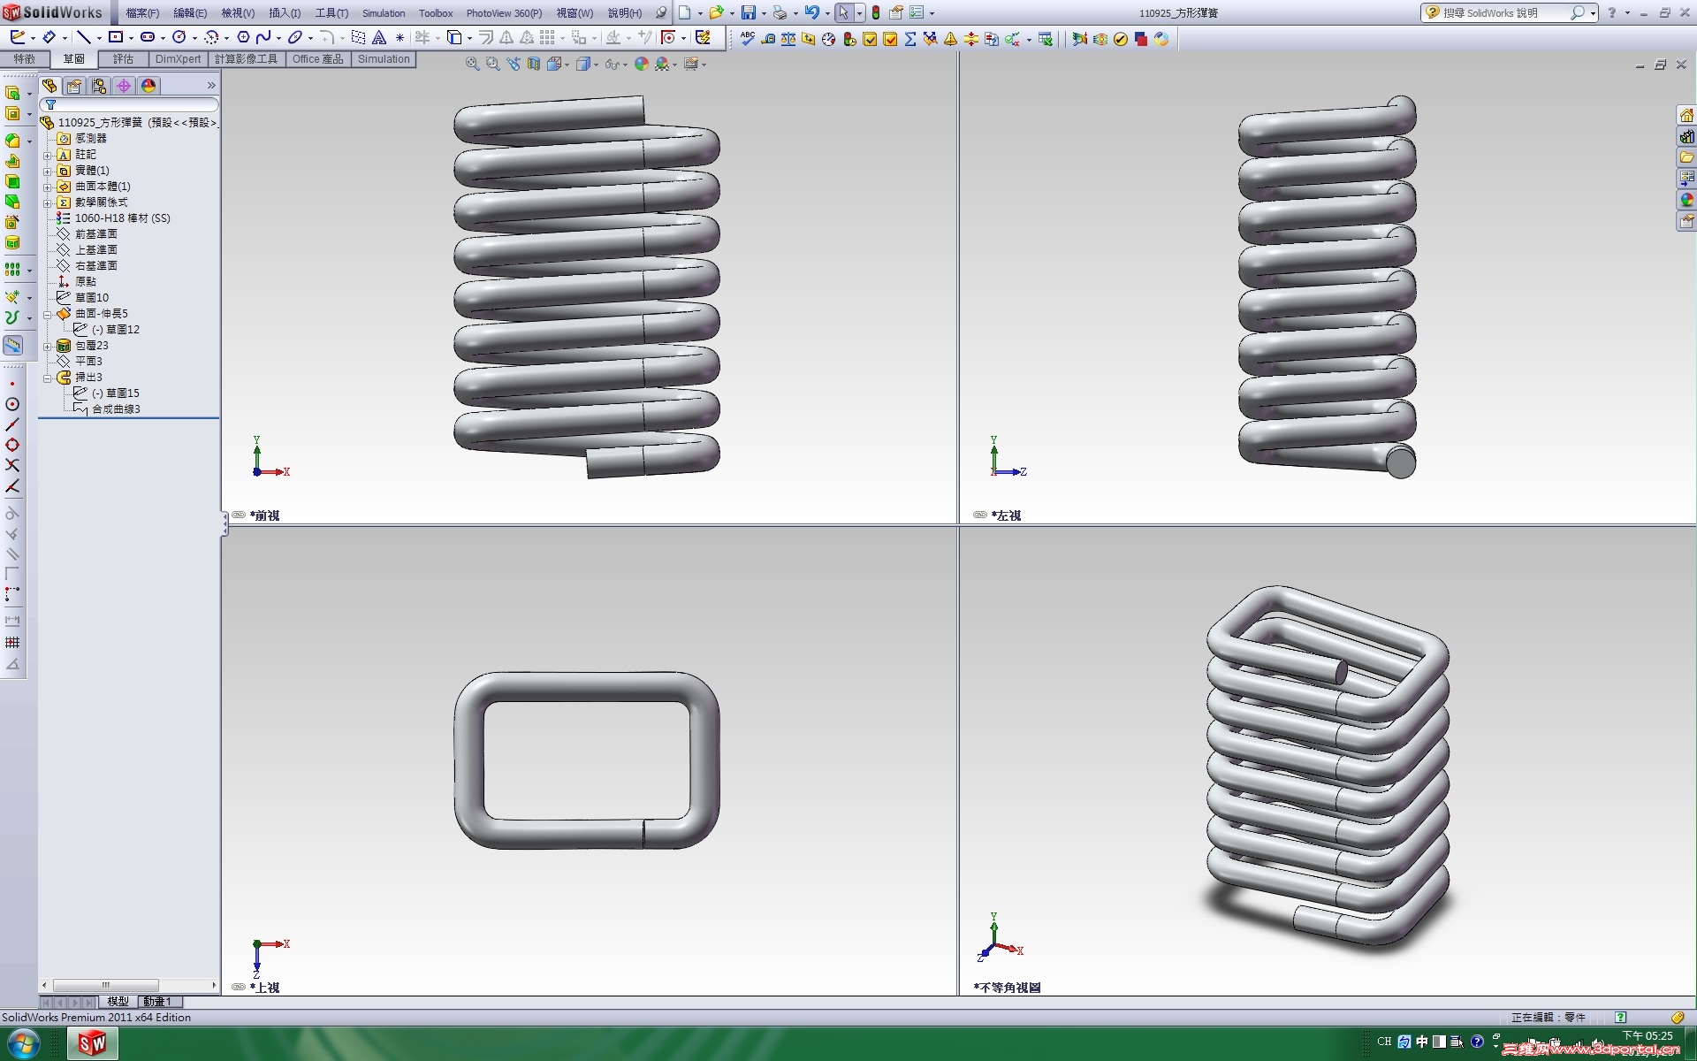This screenshot has width=1697, height=1061.
Task: Collapse the 掃出3 tree node
Action: point(48,378)
